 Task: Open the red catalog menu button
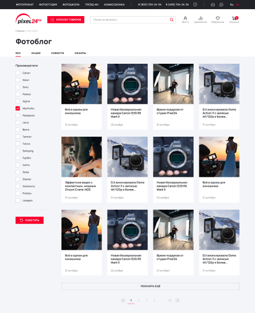(x=65, y=20)
